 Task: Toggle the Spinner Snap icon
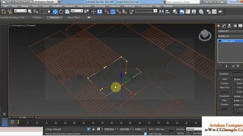coord(125,12)
